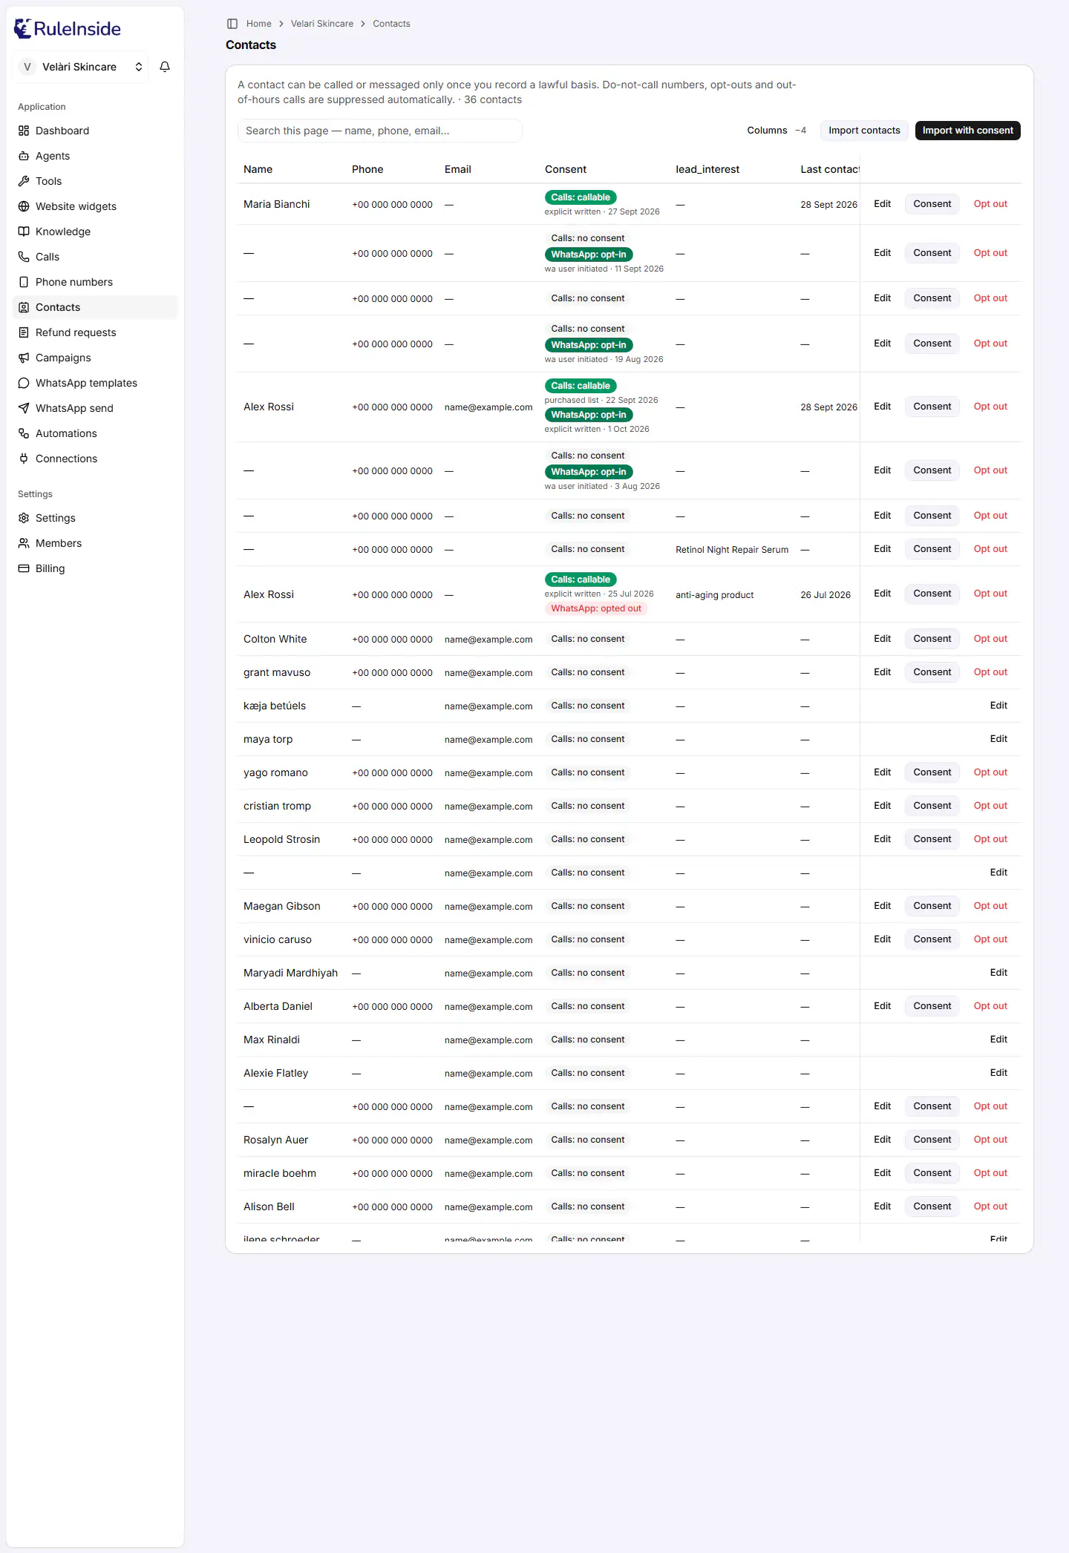Viewport: 1069px width, 1553px height.
Task: Click the "WhatsApp: opted out" badge
Action: 596,608
